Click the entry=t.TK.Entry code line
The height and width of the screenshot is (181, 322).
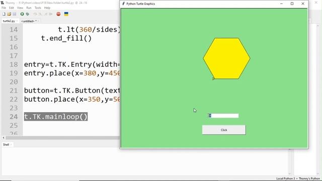pos(71,64)
